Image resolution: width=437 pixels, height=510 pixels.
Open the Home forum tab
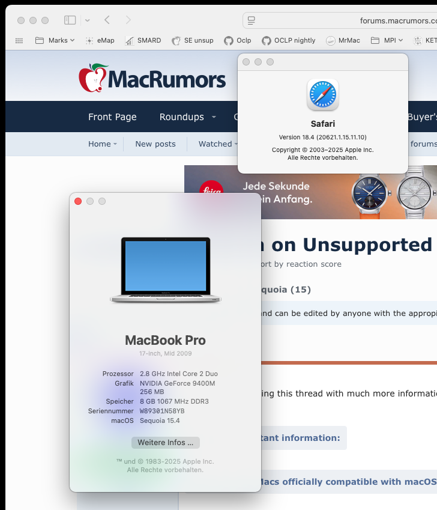coord(100,144)
